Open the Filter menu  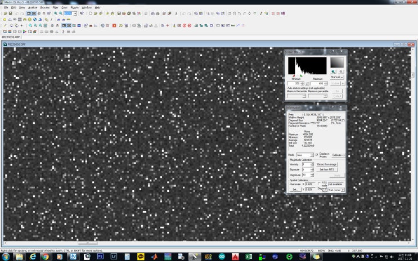tap(56, 7)
